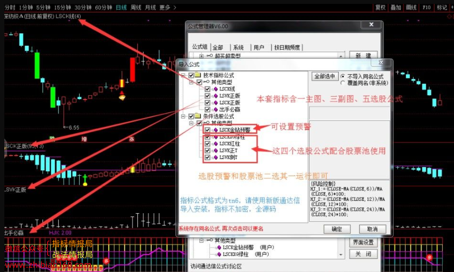Screen dimensions: 454x272
Task: Switch to the 系统 tab
Action: pyautogui.click(x=238, y=48)
